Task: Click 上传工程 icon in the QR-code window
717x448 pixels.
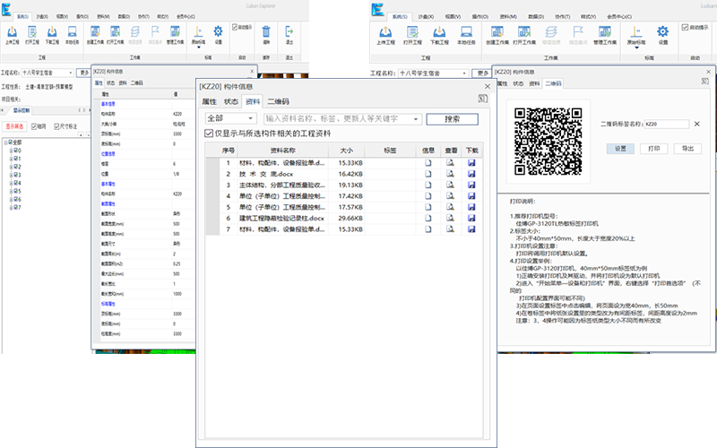Action: pyautogui.click(x=385, y=32)
